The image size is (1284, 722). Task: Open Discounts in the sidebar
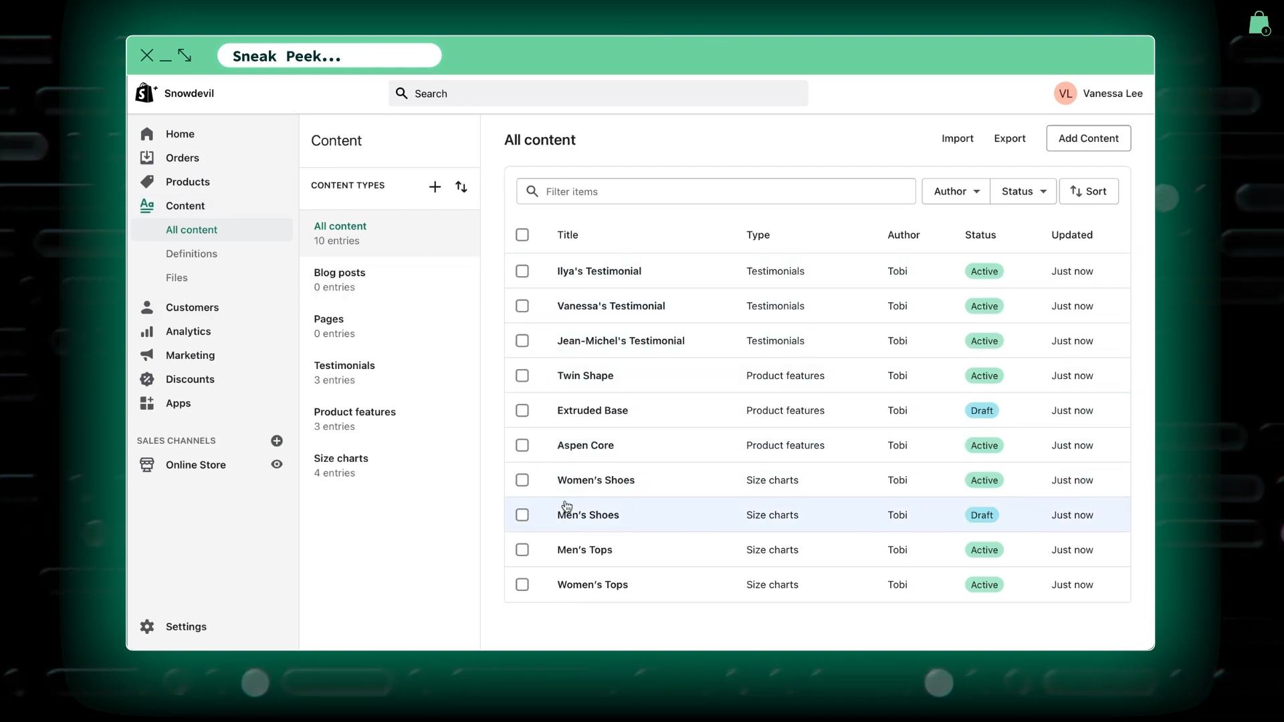point(190,379)
